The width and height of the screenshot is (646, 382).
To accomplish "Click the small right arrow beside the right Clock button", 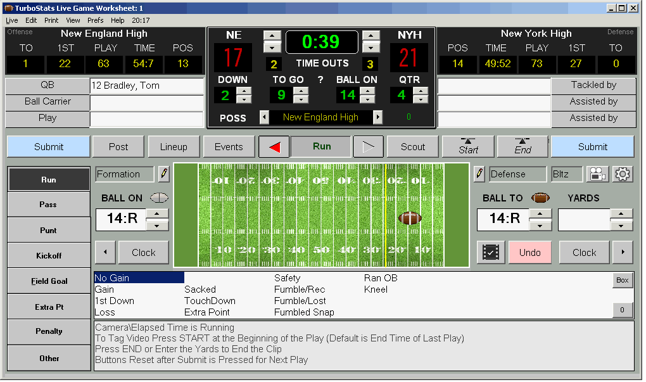I will point(623,252).
